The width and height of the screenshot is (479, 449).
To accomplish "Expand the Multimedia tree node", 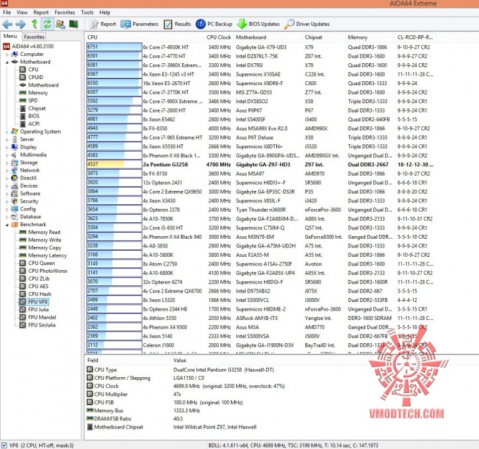I will [7, 156].
